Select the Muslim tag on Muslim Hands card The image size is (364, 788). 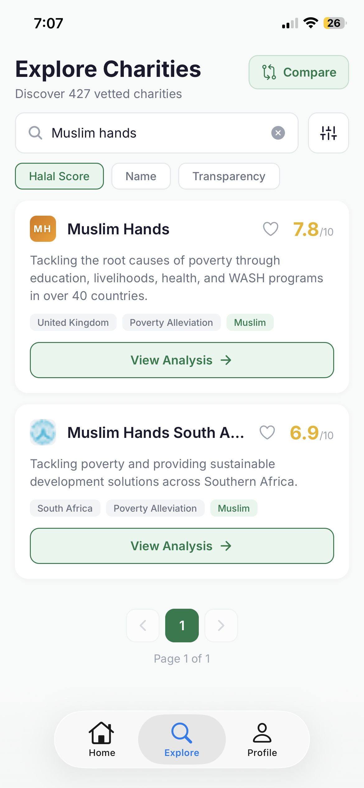tap(250, 322)
